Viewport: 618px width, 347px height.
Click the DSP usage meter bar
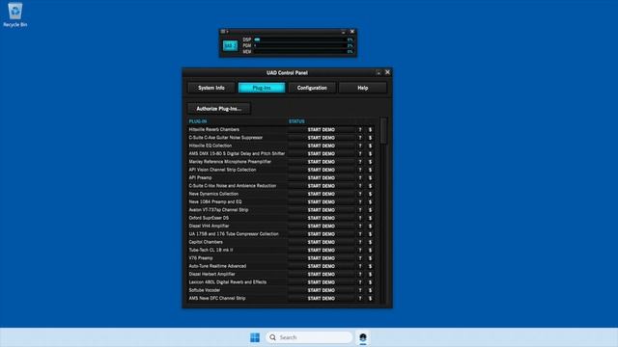coord(300,40)
